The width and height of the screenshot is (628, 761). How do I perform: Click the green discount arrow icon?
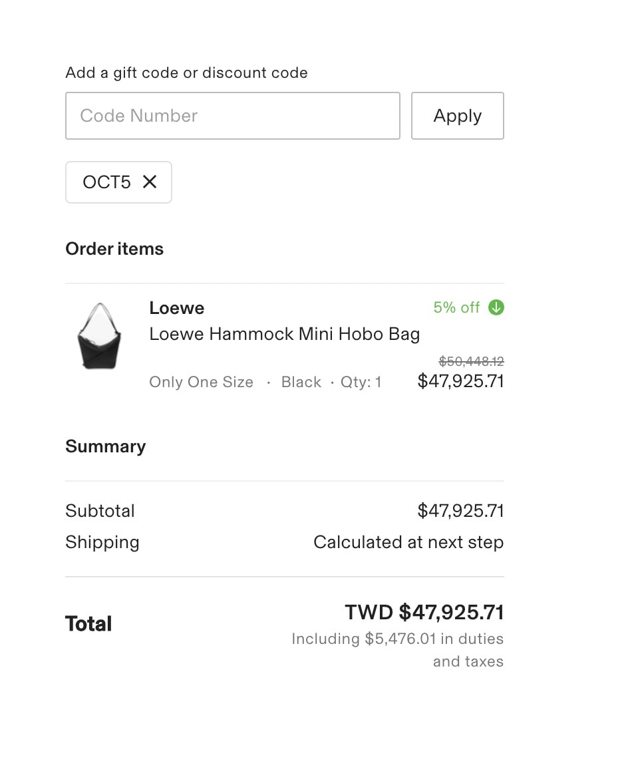point(496,307)
